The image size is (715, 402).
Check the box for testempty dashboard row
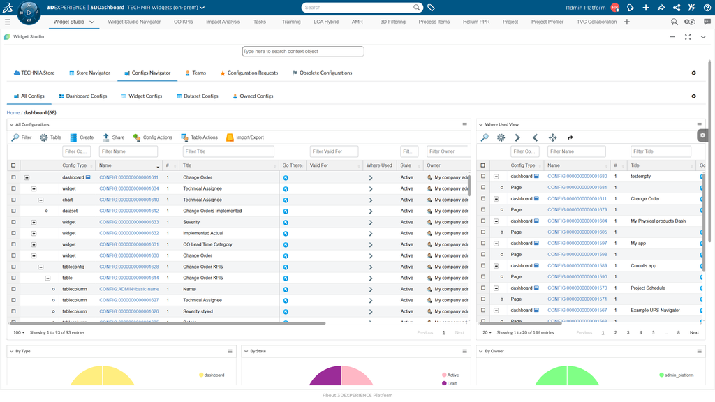click(483, 177)
